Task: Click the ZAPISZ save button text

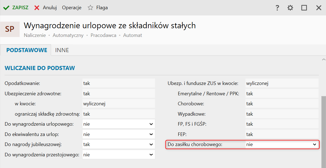Action: coord(20,8)
